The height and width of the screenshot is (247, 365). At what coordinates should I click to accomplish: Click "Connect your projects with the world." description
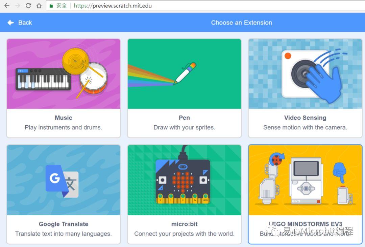point(185,234)
